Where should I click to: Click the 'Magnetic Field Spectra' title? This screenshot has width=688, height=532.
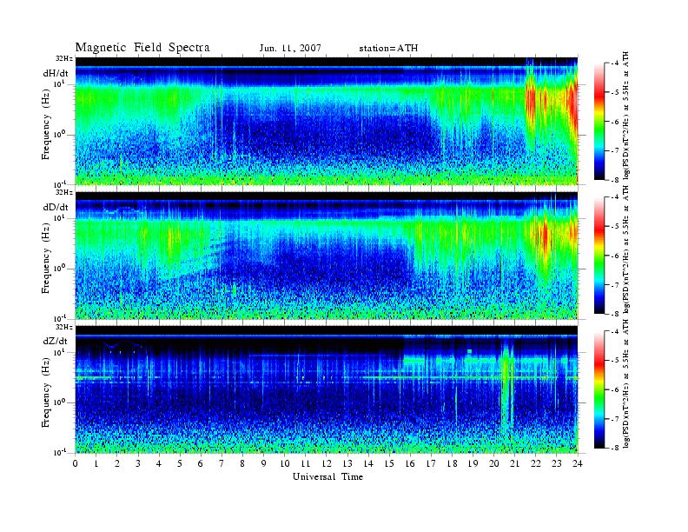(142, 48)
